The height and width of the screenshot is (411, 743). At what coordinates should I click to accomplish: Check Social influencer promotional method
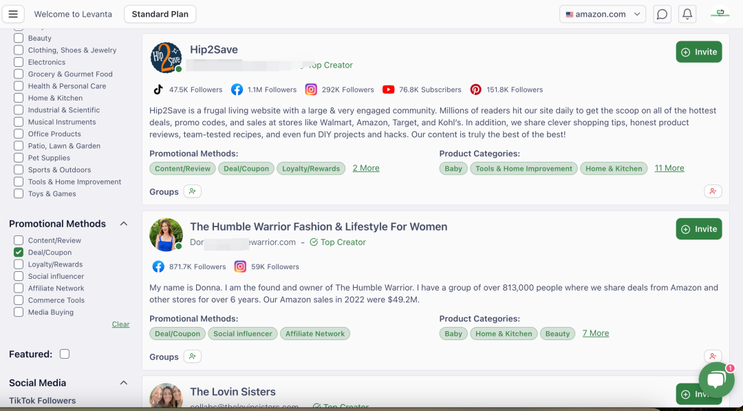tap(19, 276)
